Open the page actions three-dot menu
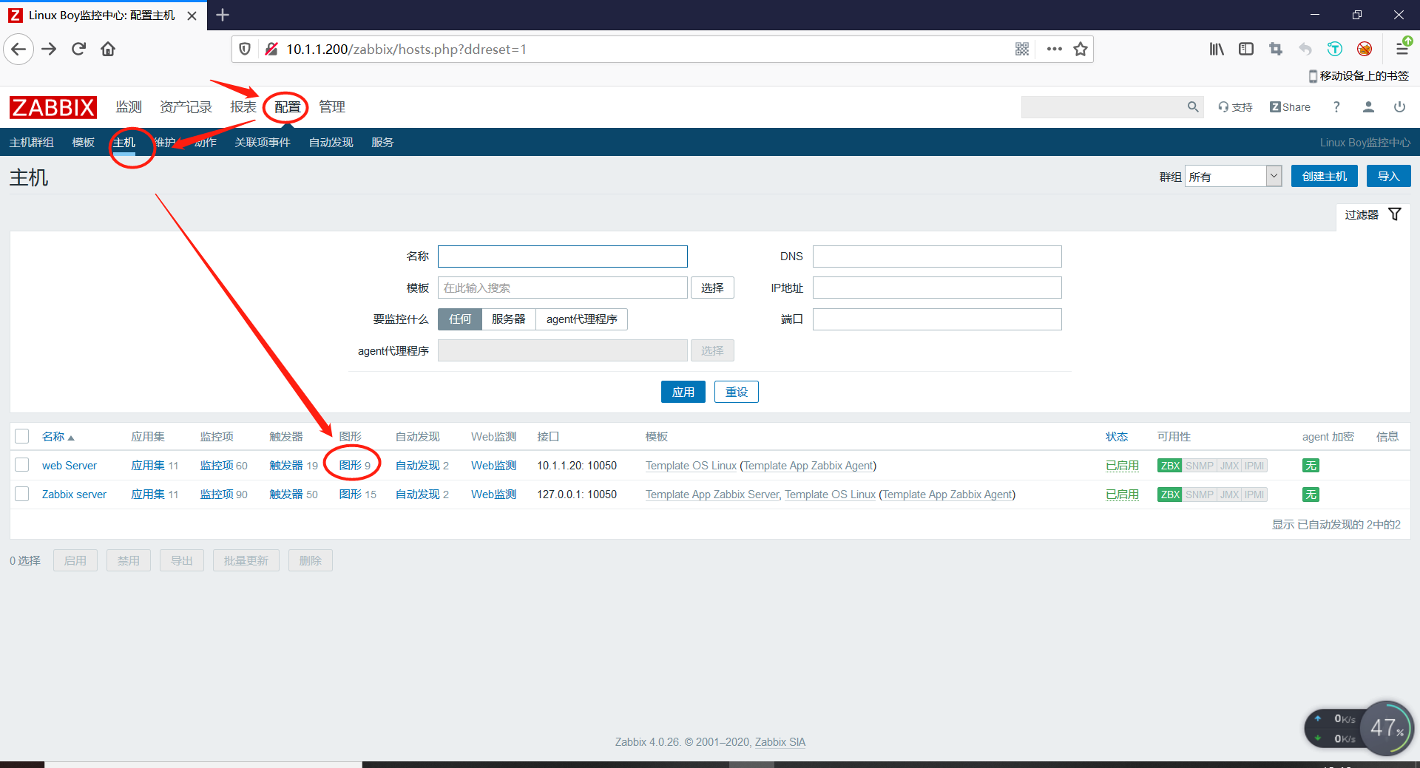 (x=1055, y=50)
